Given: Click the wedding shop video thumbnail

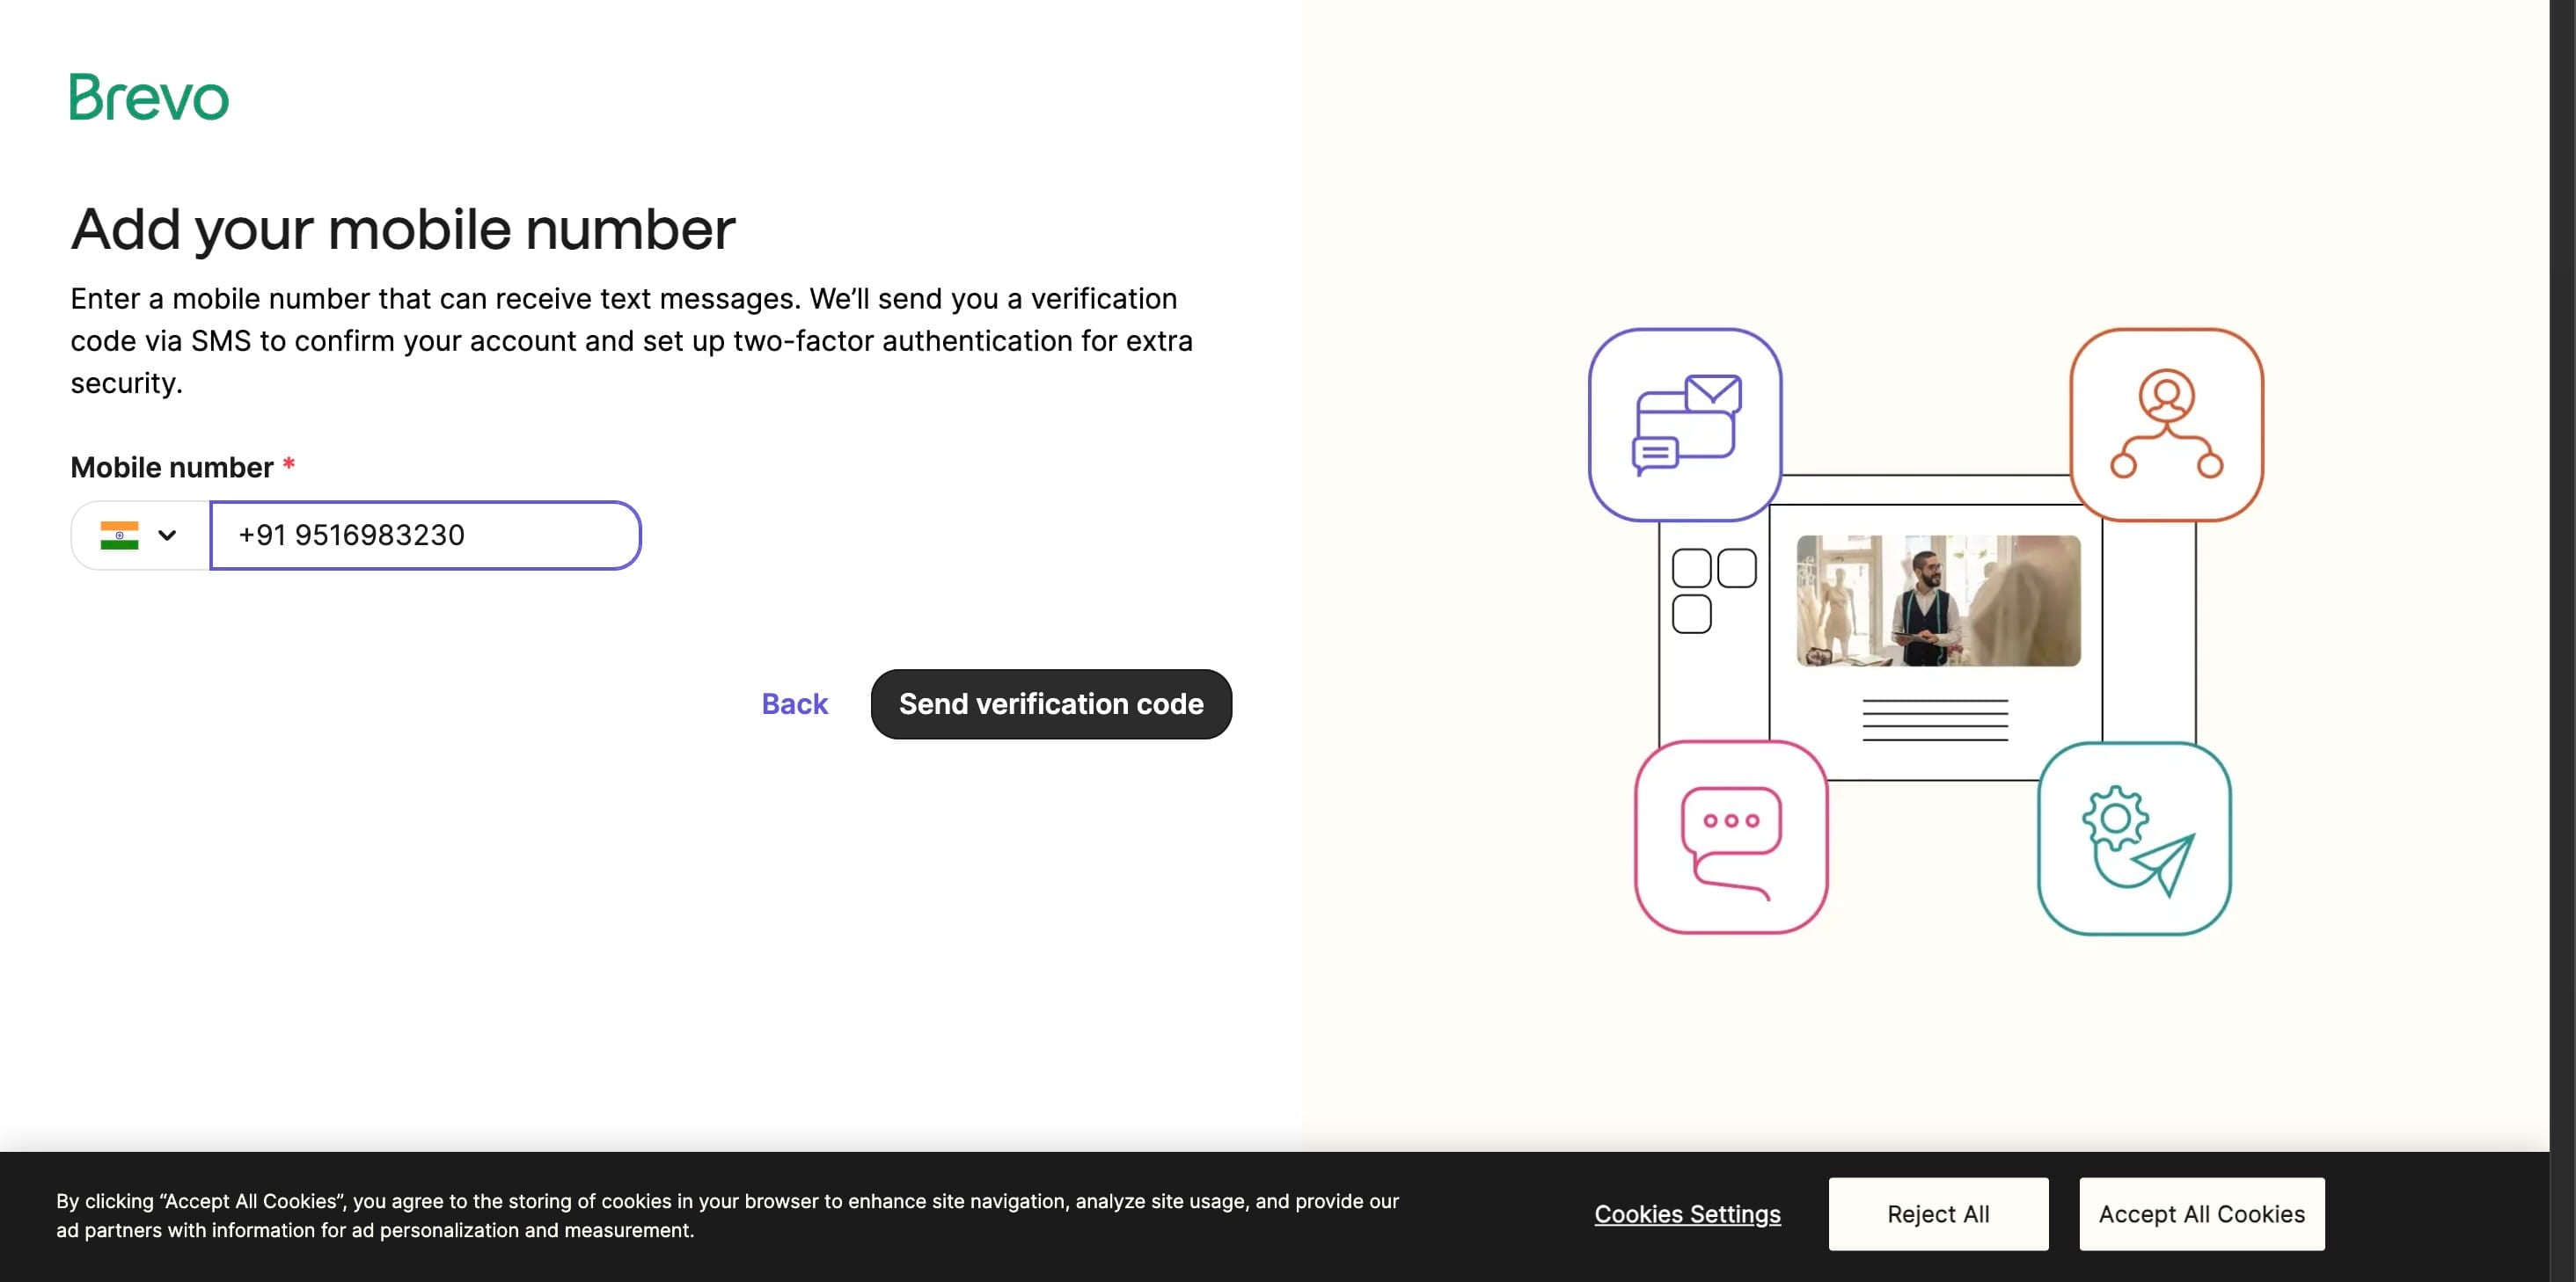Looking at the screenshot, I should coord(1938,601).
